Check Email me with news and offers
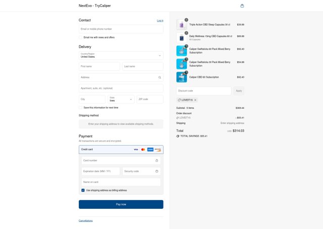Screen dimensions: 323x229 tap(81, 37)
